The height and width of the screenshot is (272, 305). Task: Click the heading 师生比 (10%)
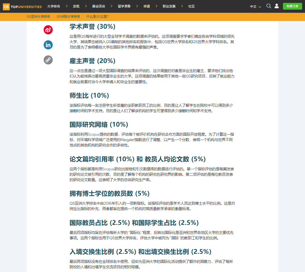pyautogui.click(x=89, y=96)
